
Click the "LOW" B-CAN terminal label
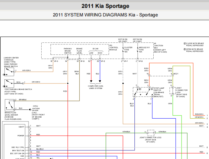pyautogui.click(x=91, y=53)
